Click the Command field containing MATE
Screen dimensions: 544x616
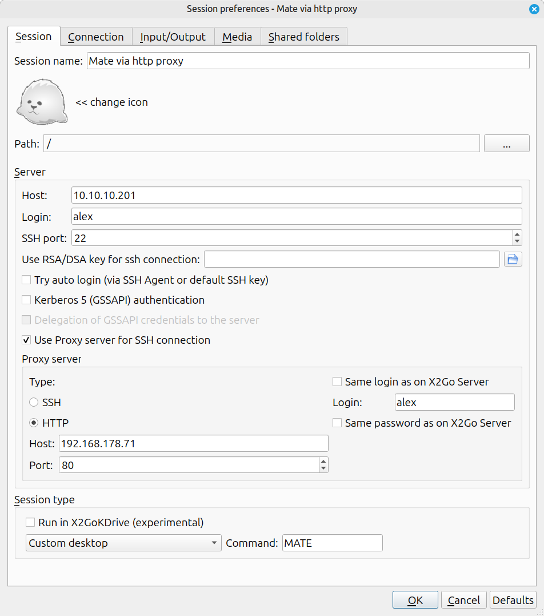333,543
